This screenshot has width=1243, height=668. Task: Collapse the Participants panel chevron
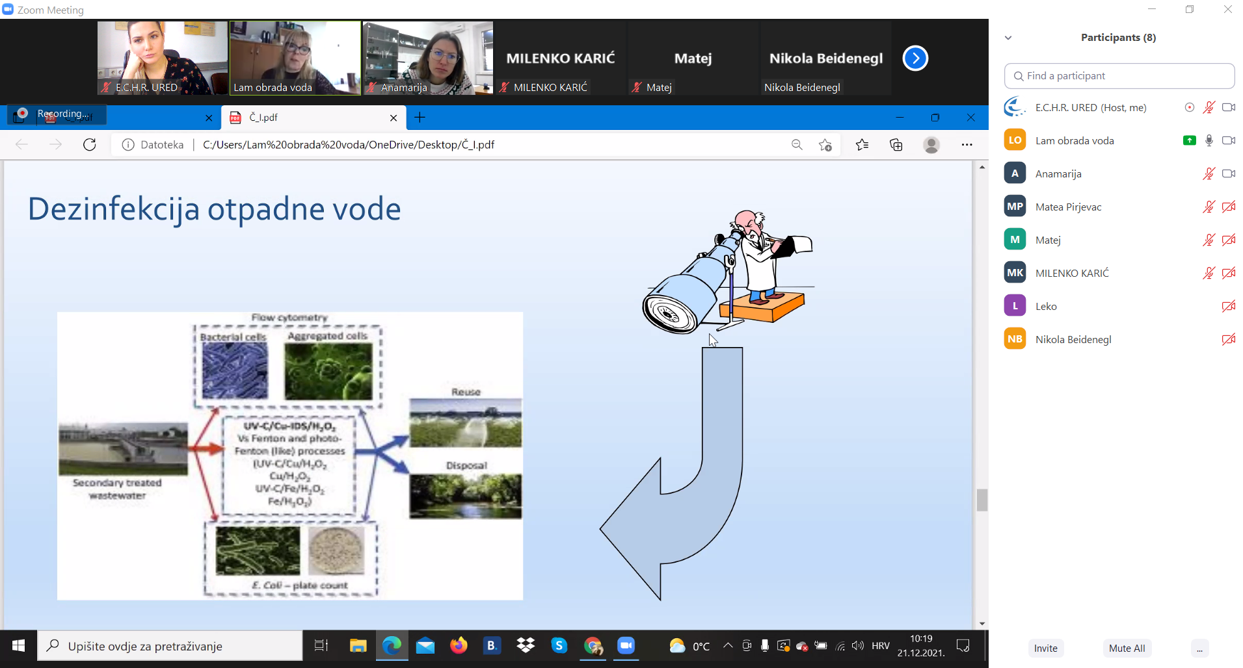click(x=1008, y=38)
